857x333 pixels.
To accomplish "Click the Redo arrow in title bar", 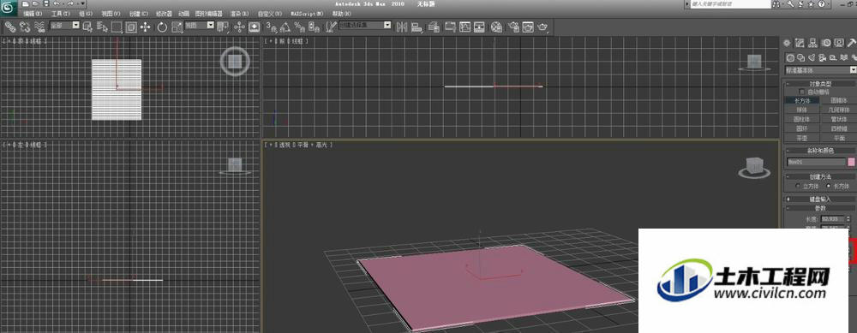I will pyautogui.click(x=70, y=3).
